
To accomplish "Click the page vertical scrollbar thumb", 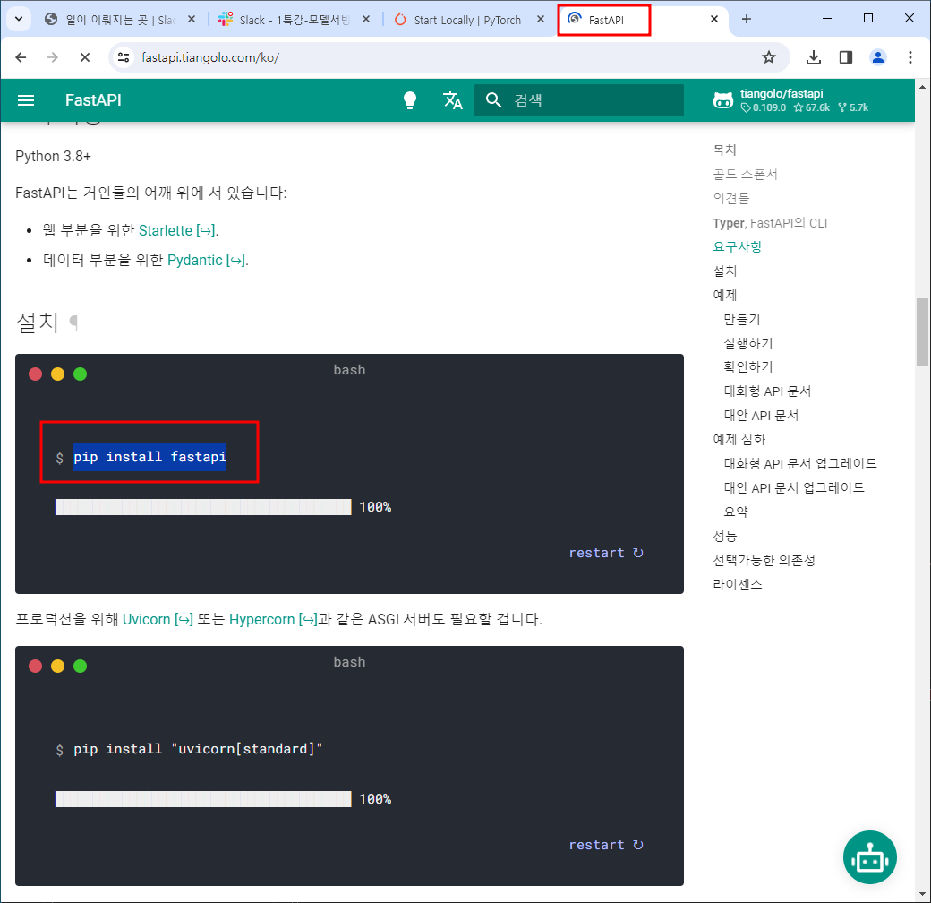I will (x=922, y=332).
